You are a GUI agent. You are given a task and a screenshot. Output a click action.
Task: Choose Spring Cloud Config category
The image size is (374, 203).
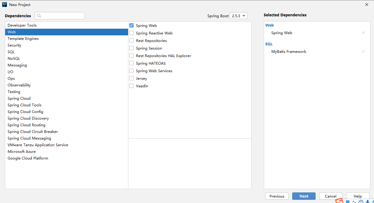(x=67, y=111)
